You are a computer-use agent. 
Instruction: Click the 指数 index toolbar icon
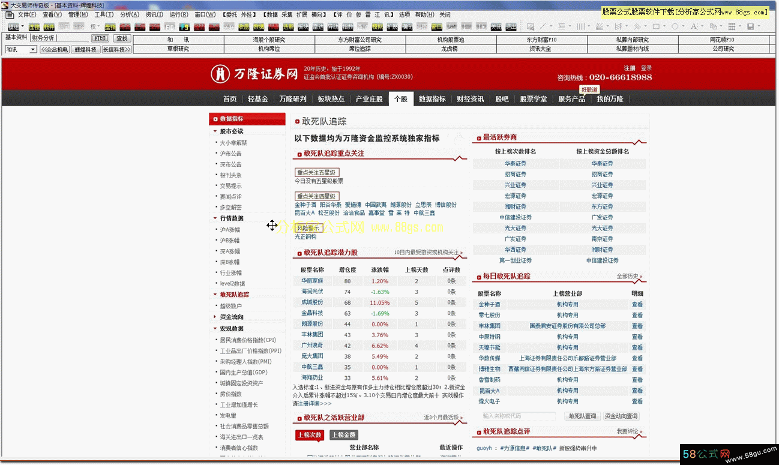tap(347, 26)
